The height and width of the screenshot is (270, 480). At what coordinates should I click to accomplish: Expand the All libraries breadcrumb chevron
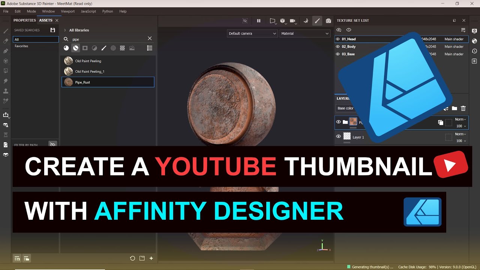[65, 30]
